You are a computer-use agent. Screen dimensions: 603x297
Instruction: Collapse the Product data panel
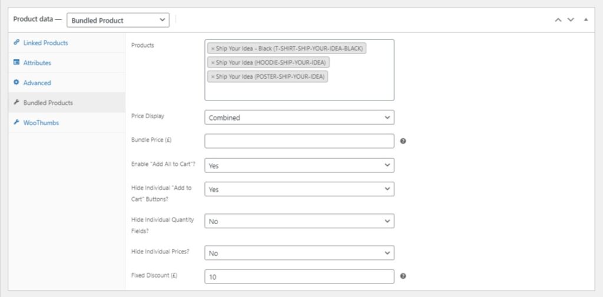[586, 19]
